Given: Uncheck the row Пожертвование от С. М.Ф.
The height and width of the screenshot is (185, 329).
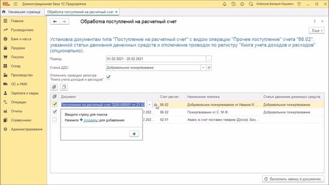Looking at the screenshot, I should coord(54,112).
